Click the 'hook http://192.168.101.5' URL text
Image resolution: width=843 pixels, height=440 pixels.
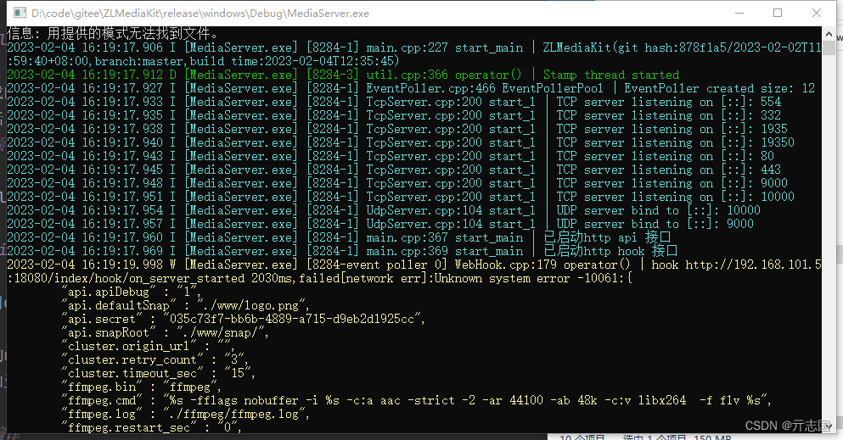[x=737, y=265]
